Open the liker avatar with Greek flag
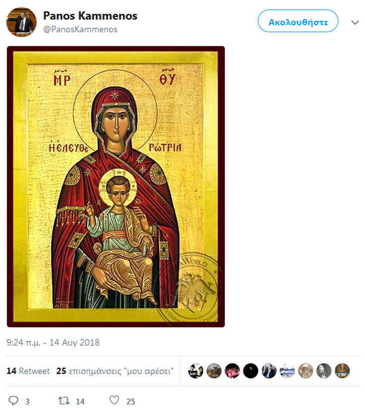The height and width of the screenshot is (410, 365). 287,371
